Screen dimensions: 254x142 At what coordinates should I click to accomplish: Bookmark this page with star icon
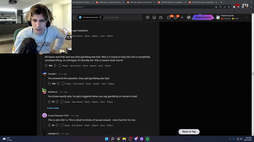229,7
